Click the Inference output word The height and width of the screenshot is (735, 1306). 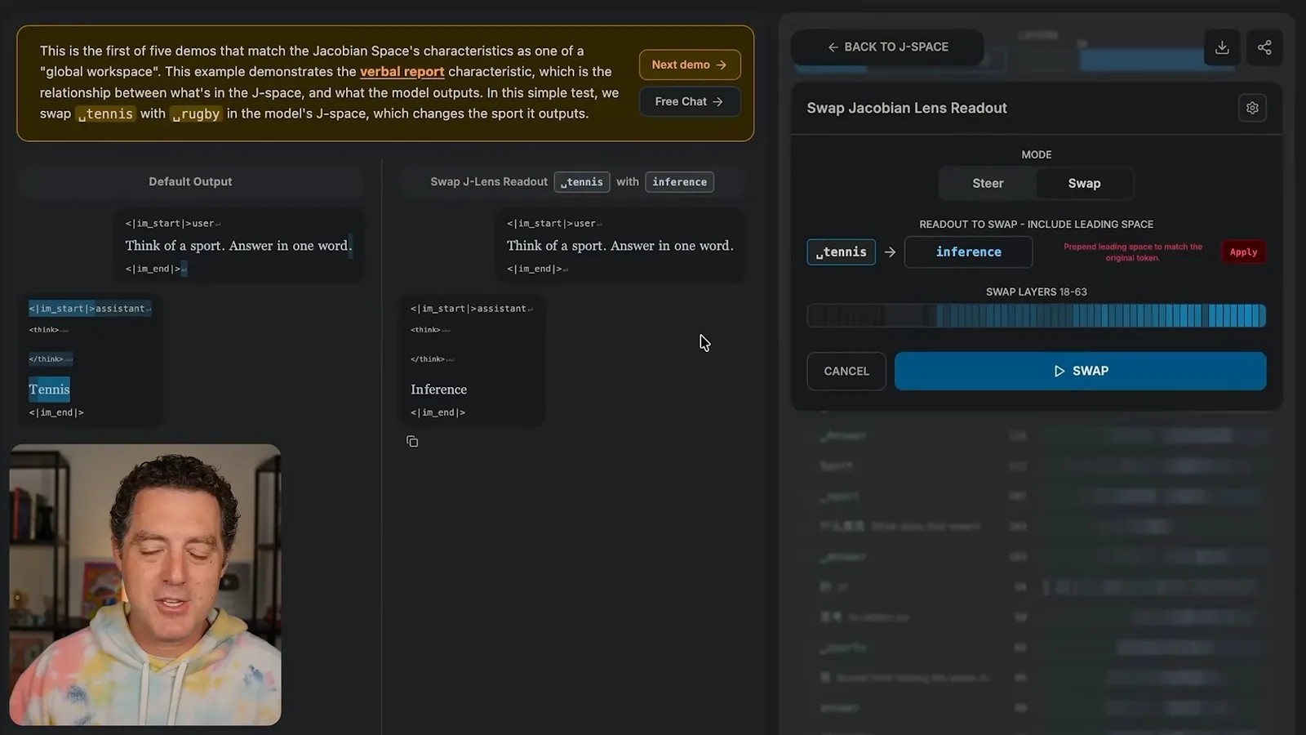tap(438, 390)
